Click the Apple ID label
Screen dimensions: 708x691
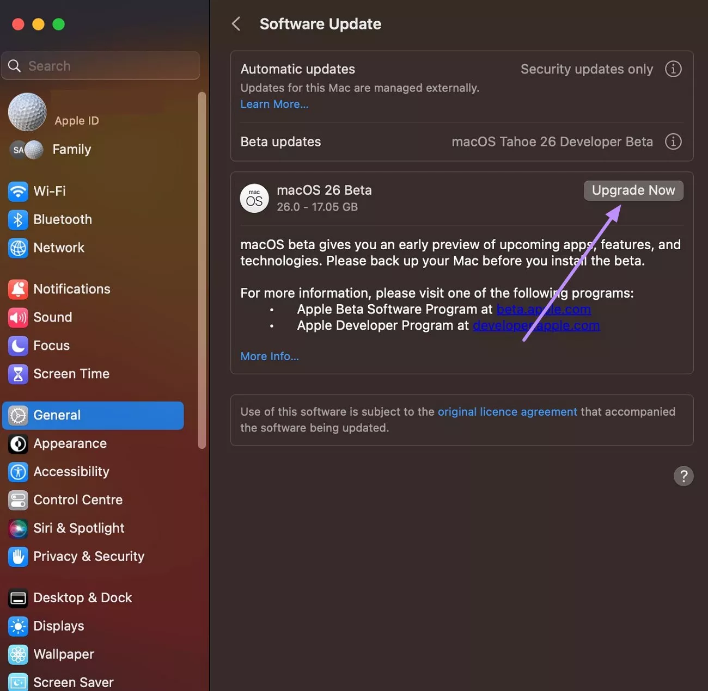pyautogui.click(x=77, y=121)
